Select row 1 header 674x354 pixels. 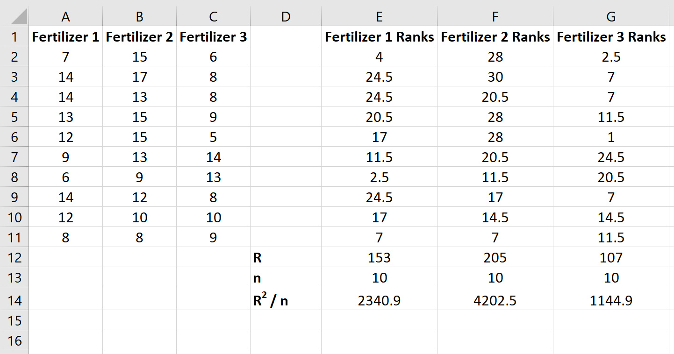pos(14,36)
